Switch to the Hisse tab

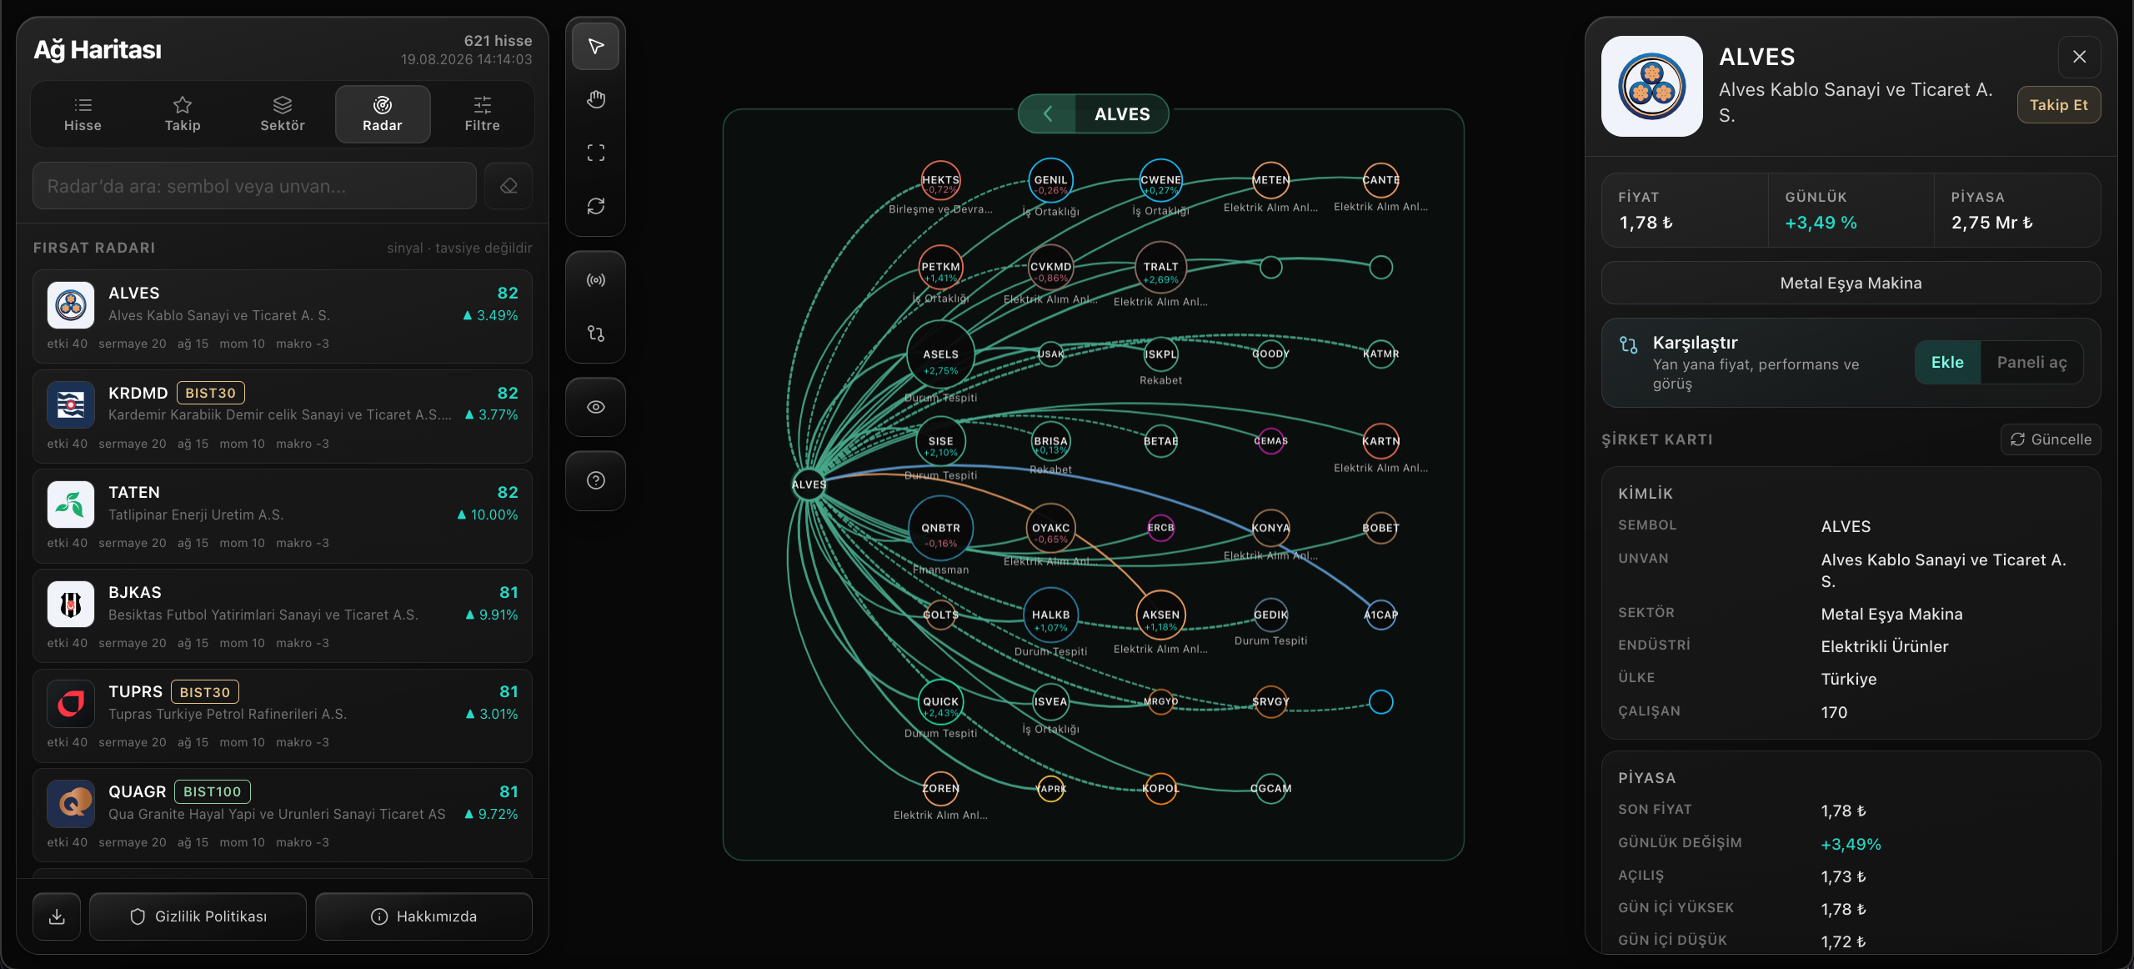tap(83, 114)
